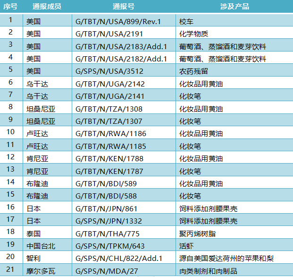Select the G/SPS/N/CHL/822/Add.1 cell
This screenshot has height=277, width=293.
coord(124,257)
